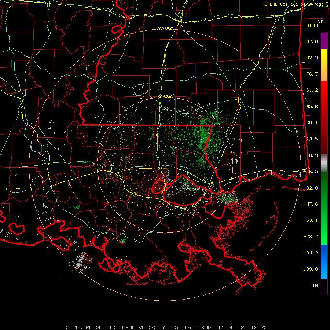Image resolution: width=330 pixels, height=330 pixels.
Task: Select the -32.0 velocity scale value
Action: 311,188
